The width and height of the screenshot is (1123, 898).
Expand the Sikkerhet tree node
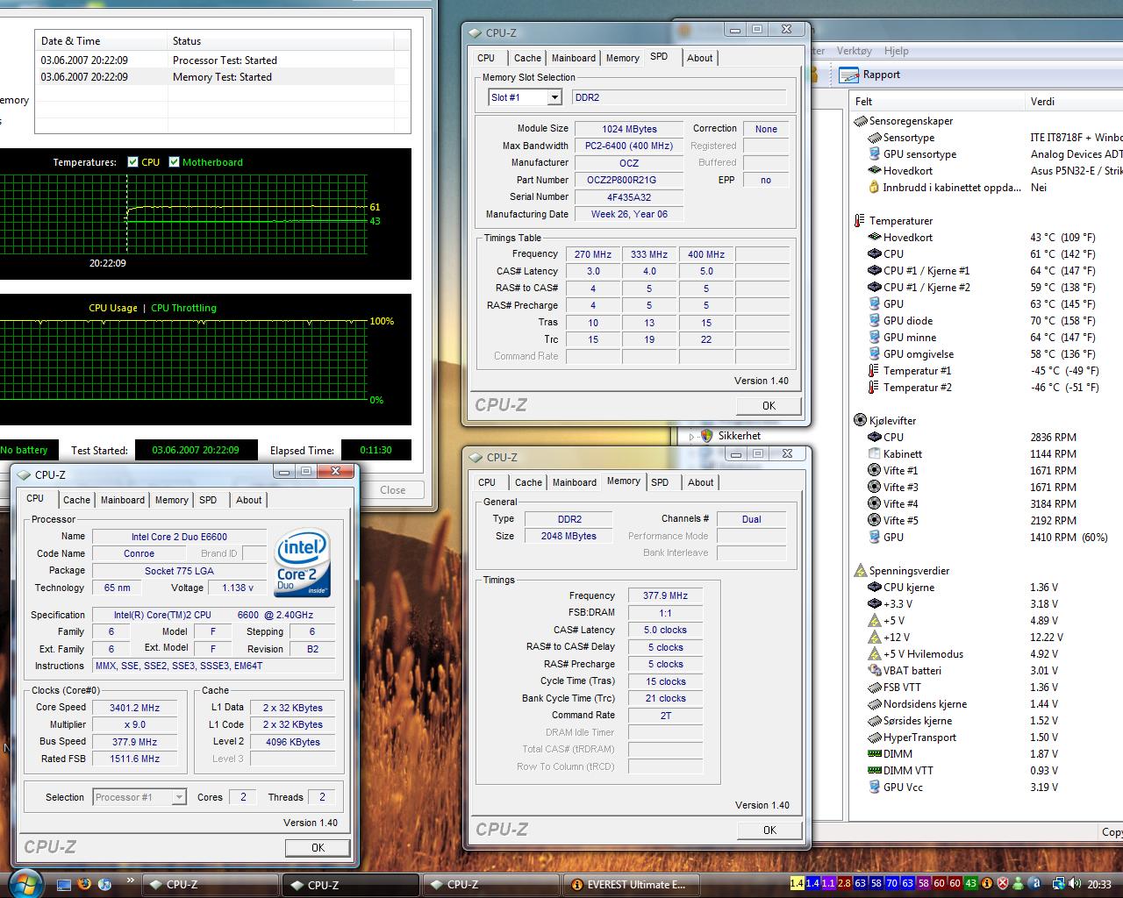click(x=691, y=436)
